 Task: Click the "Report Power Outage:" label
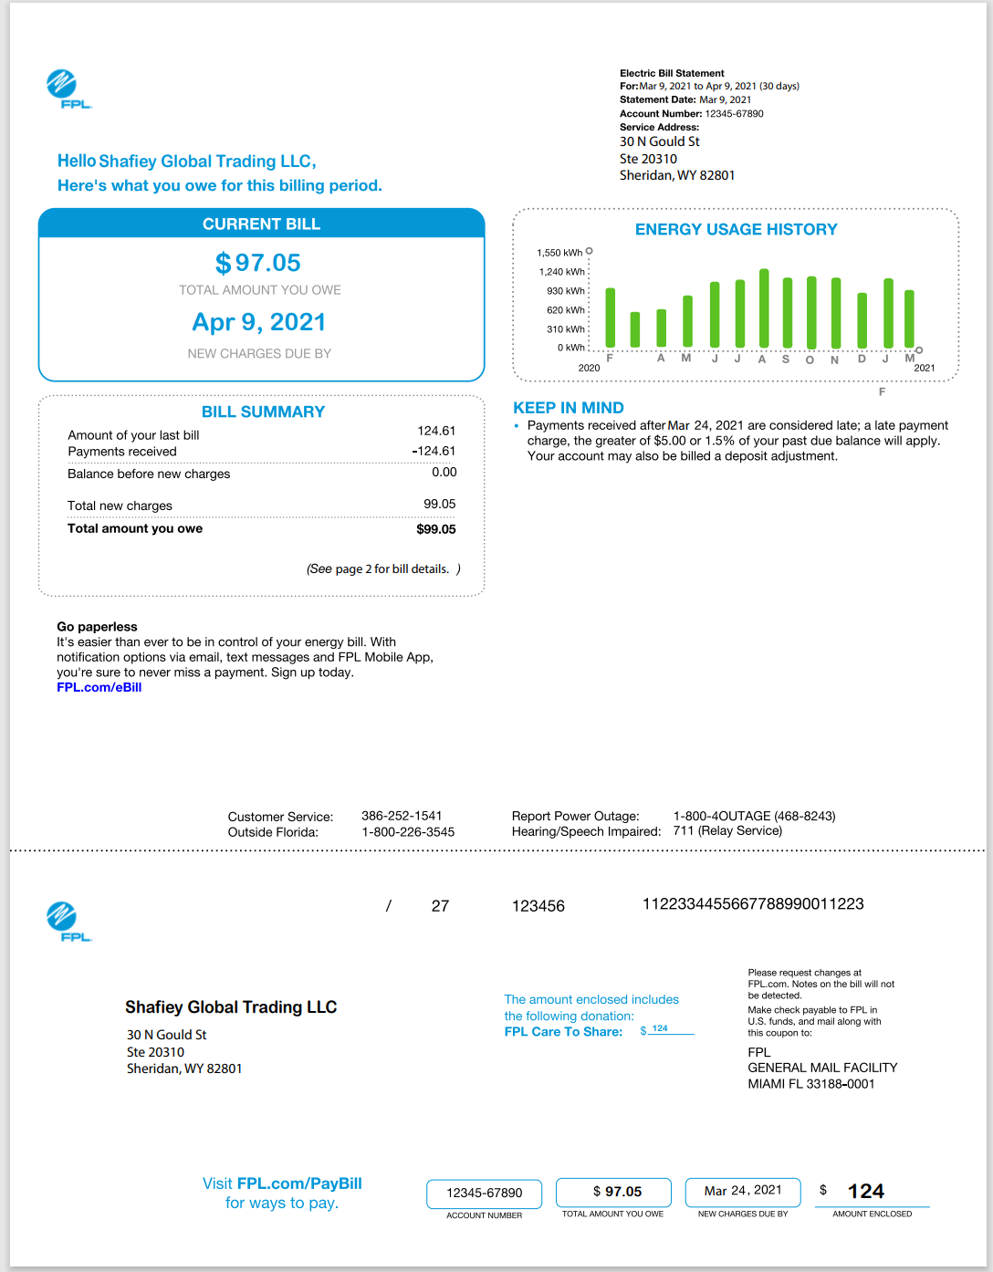pos(576,816)
